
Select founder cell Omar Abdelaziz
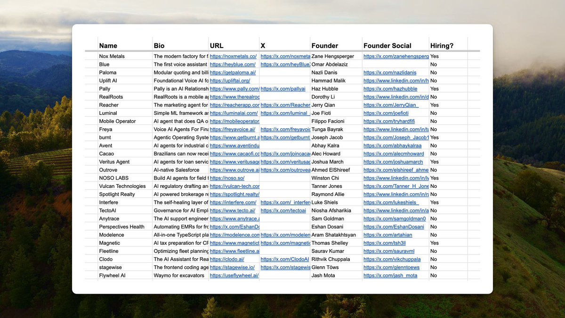tap(336, 65)
